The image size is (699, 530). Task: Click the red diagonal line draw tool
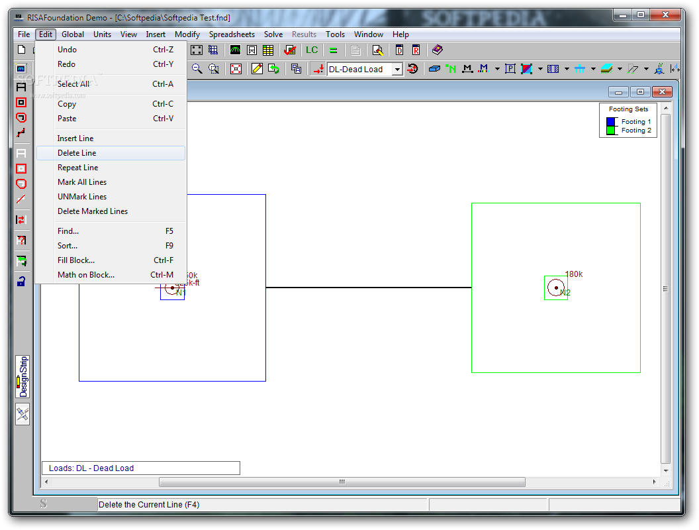click(x=21, y=199)
